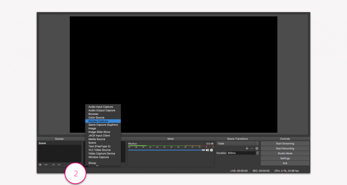Click the REC: 00:00:00 status
This screenshot has height=185, width=347.
coord(261,171)
